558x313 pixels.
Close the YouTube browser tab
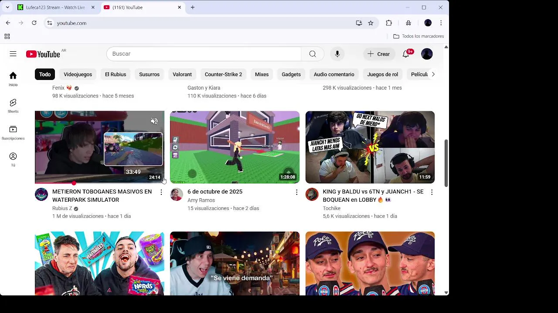coord(179,7)
